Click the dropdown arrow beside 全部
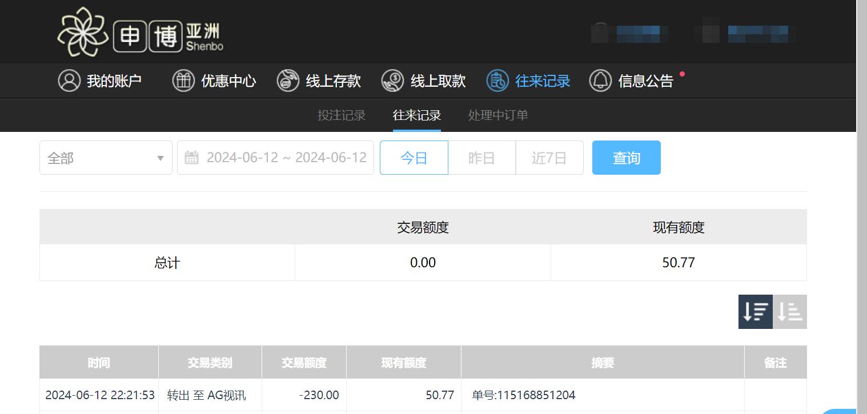Screen dimensions: 867x414 160,158
